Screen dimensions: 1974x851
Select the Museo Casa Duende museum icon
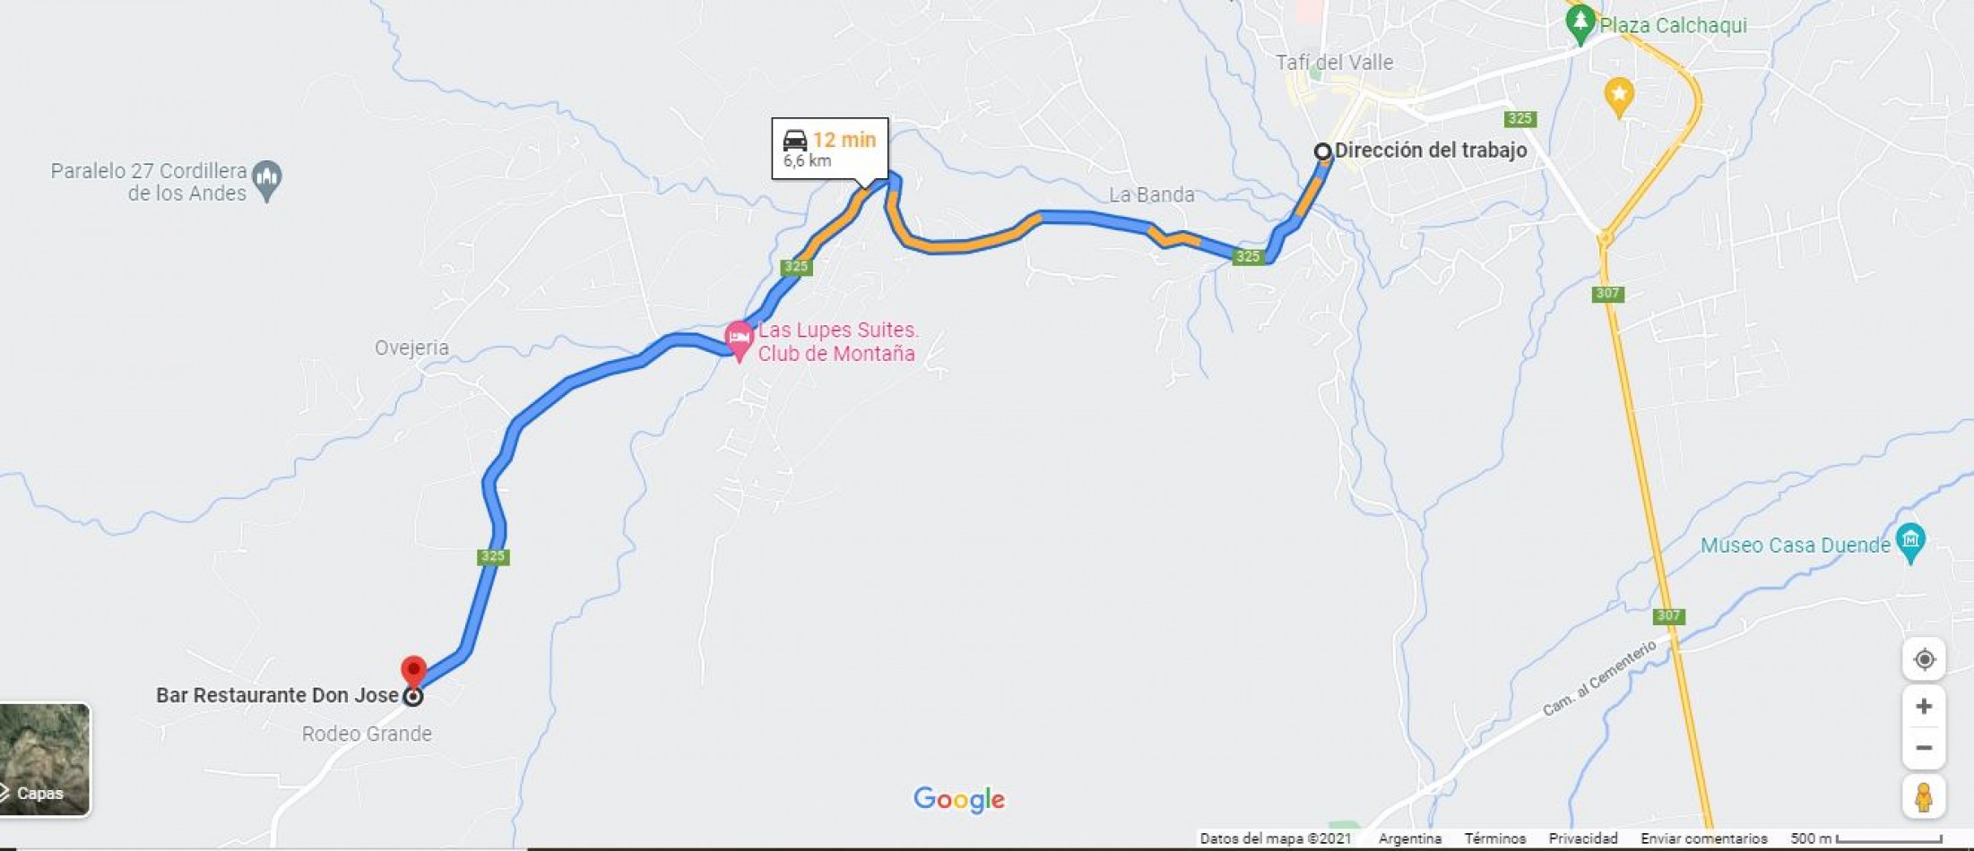[x=1910, y=543]
